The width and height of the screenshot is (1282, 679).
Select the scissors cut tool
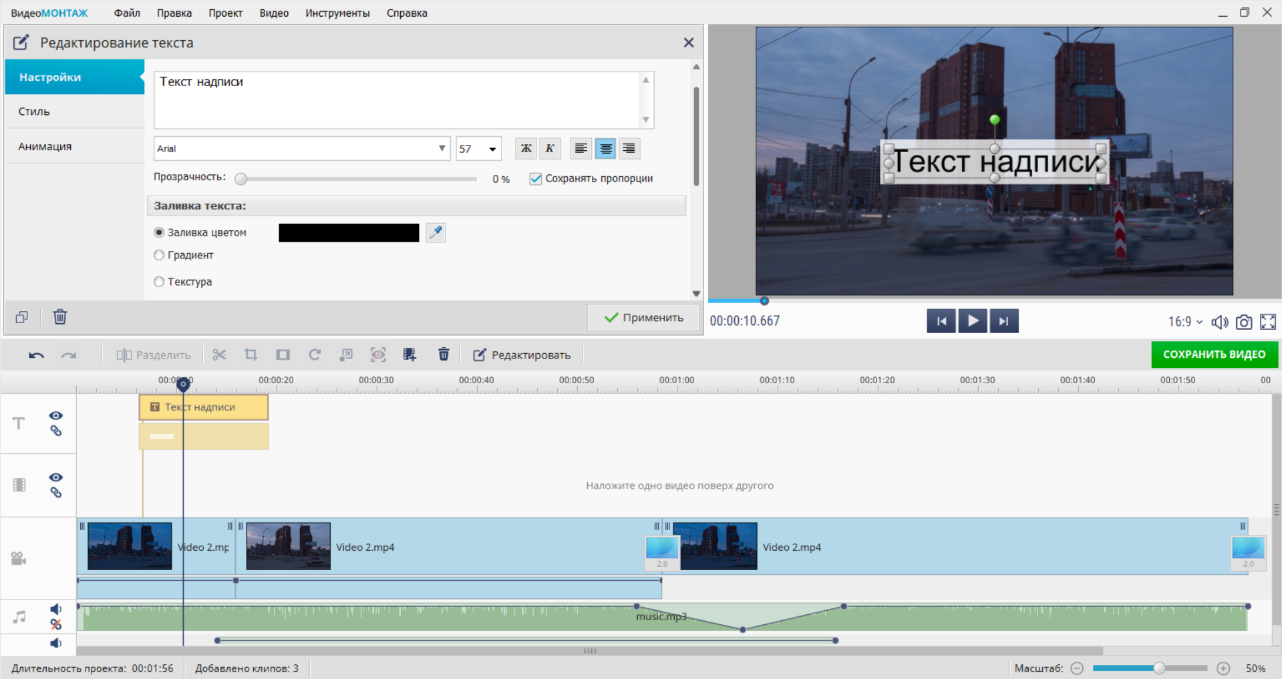(219, 355)
